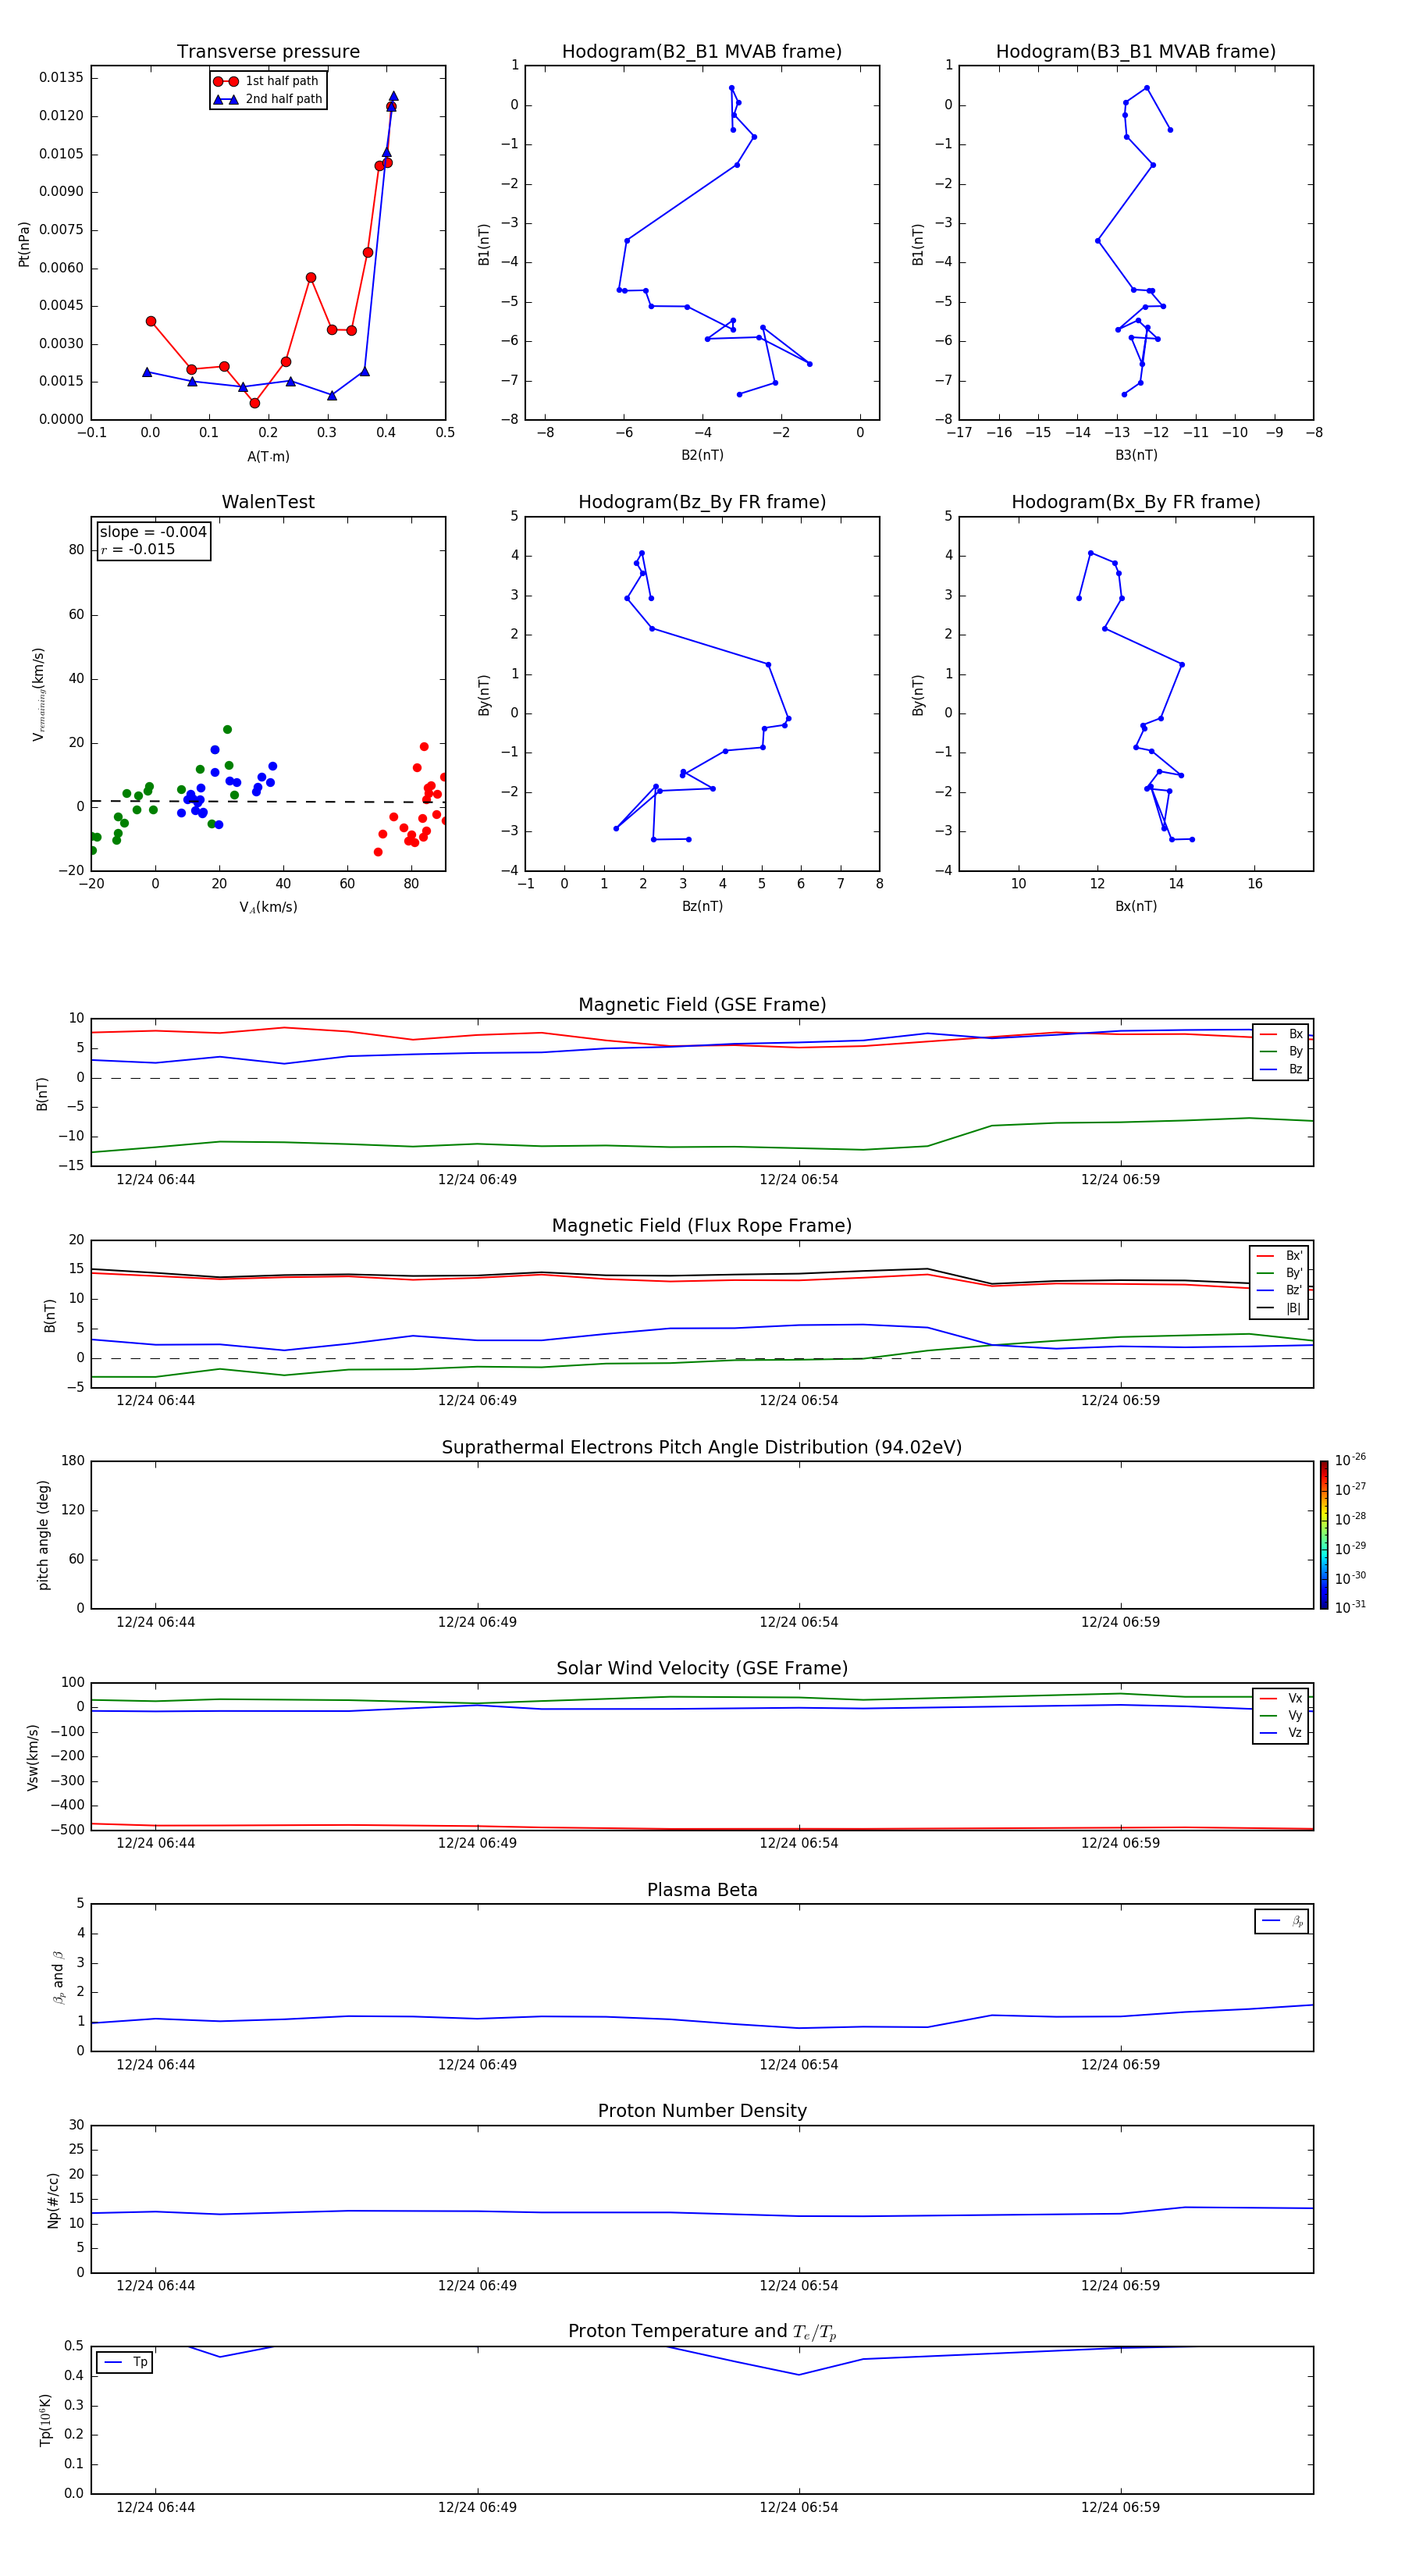Click the '-500' tick on the velocity axis
The width and height of the screenshot is (1405, 2576).
coord(68,1831)
